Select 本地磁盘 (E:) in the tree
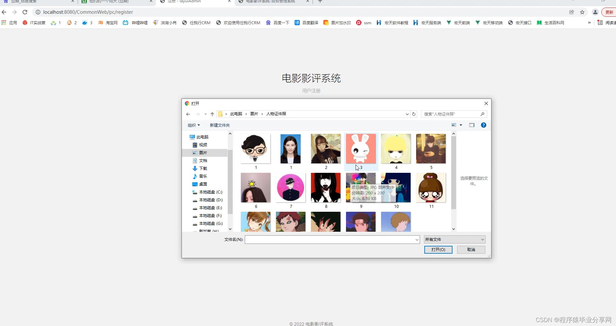 [x=207, y=208]
